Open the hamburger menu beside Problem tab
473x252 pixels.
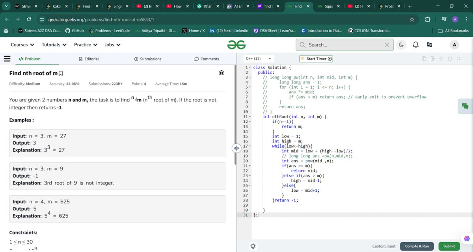point(7,59)
